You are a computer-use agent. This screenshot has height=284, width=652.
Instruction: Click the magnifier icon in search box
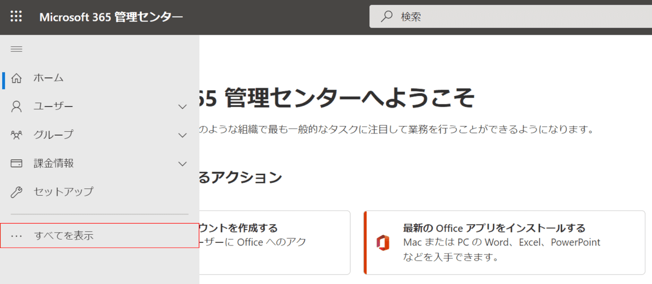[x=386, y=17]
